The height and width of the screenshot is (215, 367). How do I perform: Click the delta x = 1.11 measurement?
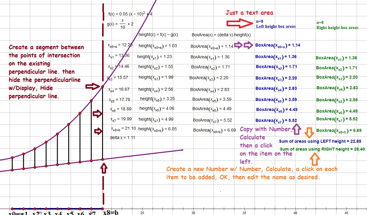tap(122, 138)
